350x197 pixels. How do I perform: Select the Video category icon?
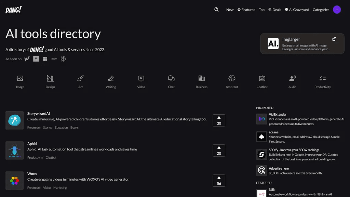141,78
